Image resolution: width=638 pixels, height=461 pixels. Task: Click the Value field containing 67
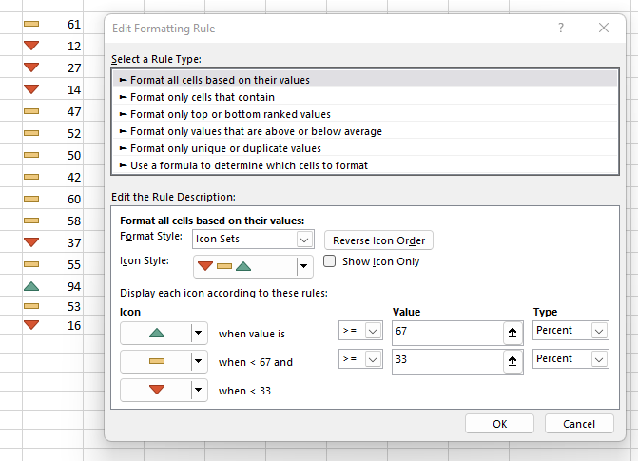(x=448, y=333)
